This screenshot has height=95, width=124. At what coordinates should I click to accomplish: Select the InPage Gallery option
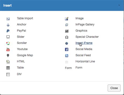(85, 24)
